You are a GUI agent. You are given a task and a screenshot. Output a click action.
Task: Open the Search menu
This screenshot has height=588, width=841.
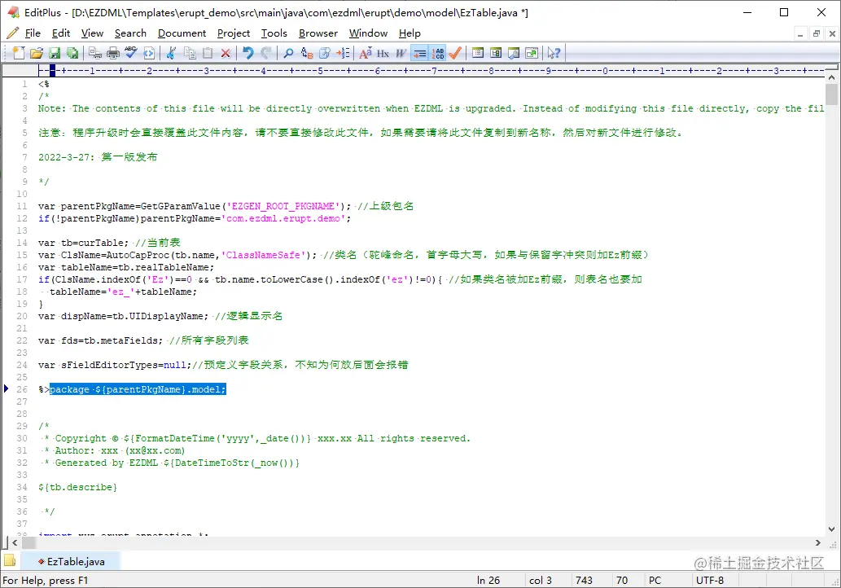pos(130,33)
